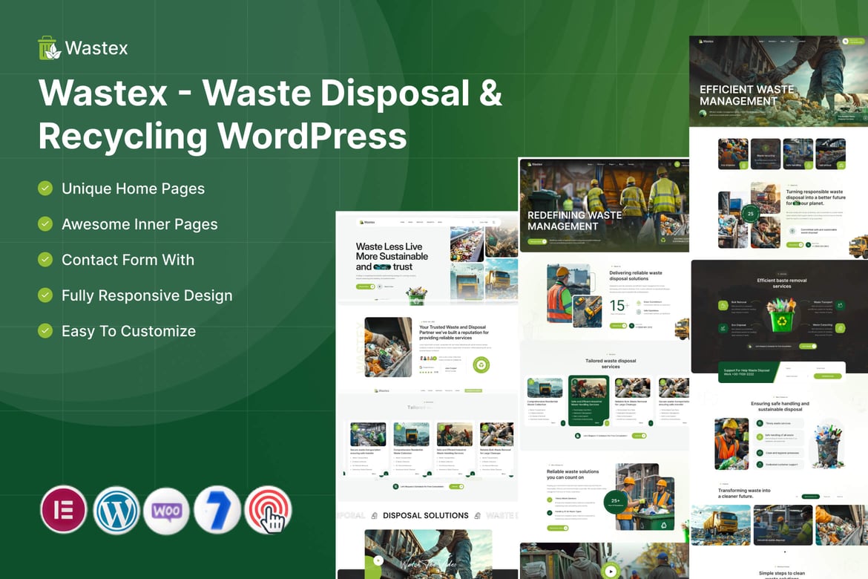Viewport: 868px width, 579px height.
Task: Play the 'Watch The Video' clip in left preview
Action: pos(378,560)
